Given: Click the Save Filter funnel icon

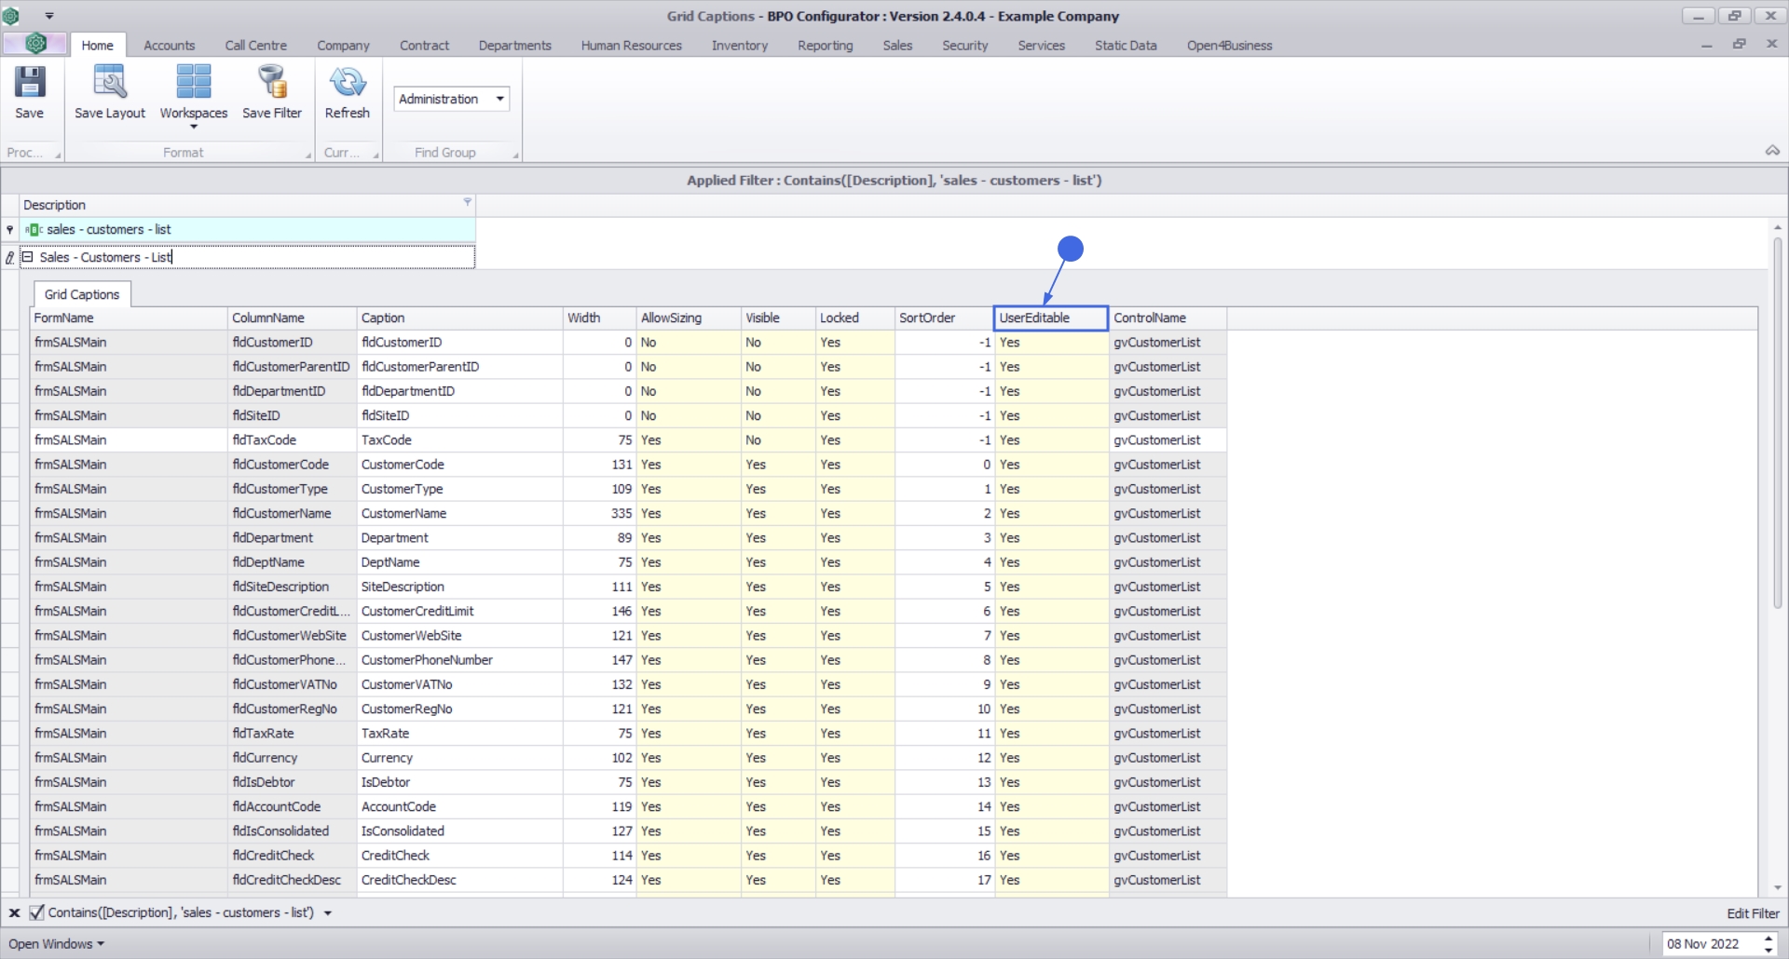Looking at the screenshot, I should (272, 83).
